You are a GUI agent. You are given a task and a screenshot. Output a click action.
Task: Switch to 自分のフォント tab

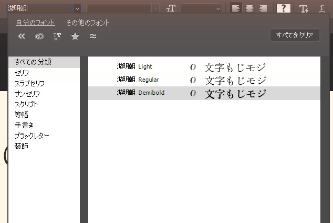pos(36,23)
